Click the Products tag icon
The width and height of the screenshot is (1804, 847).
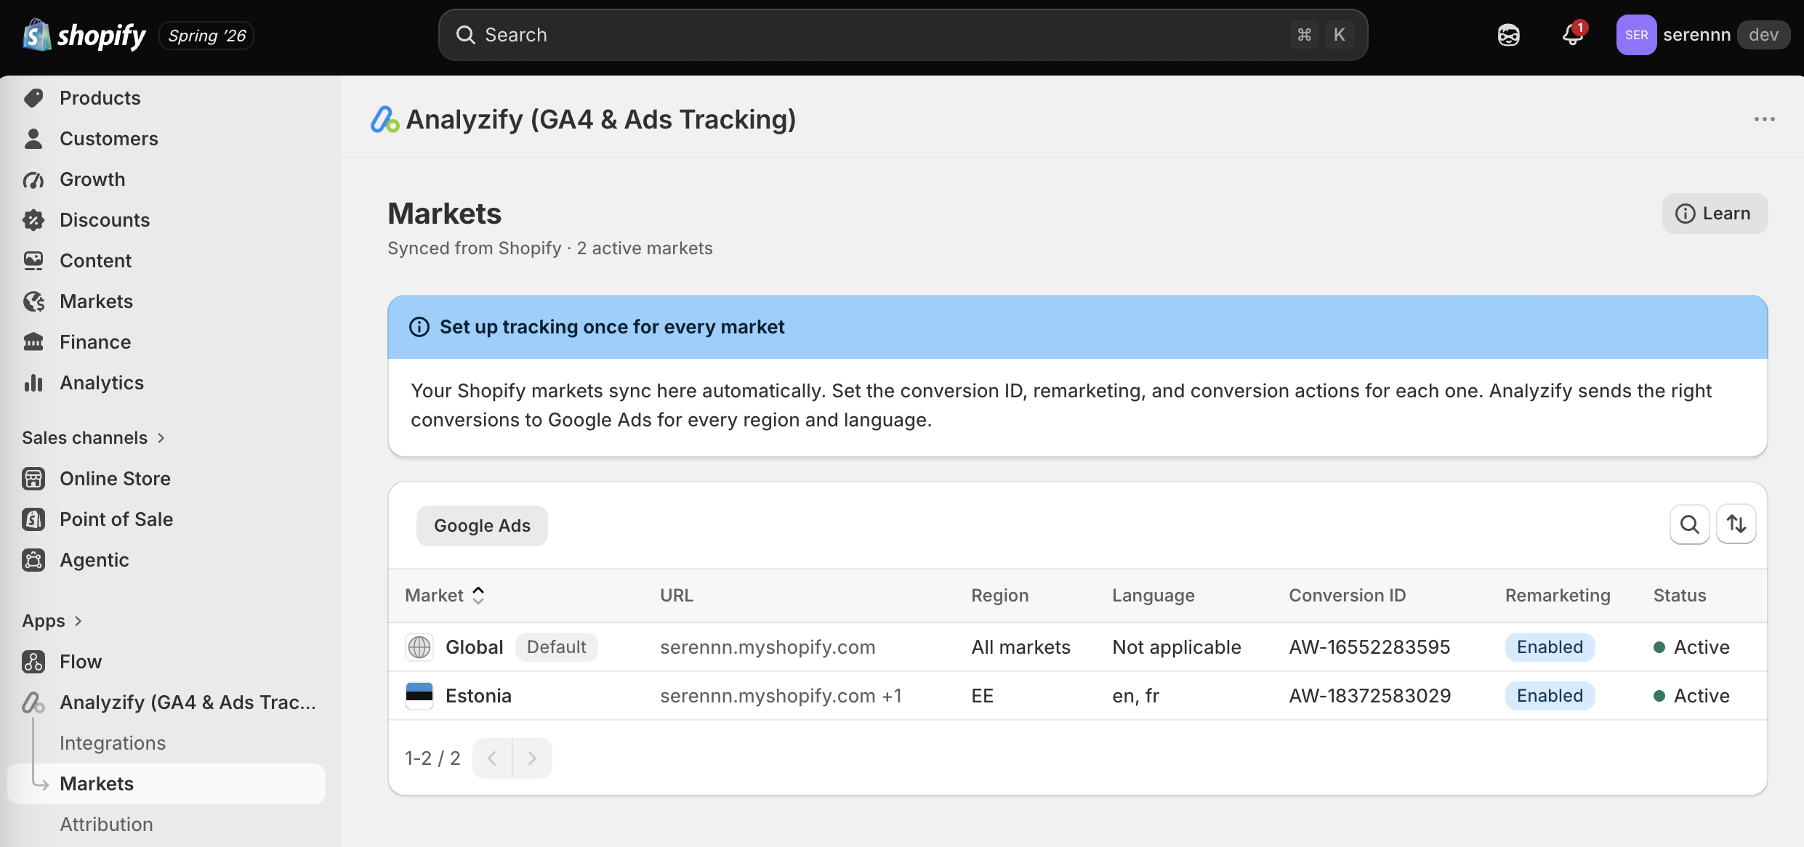tap(33, 98)
